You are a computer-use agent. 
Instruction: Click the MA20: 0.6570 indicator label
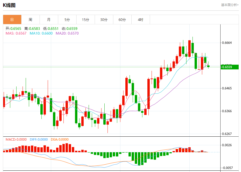tap(67, 33)
